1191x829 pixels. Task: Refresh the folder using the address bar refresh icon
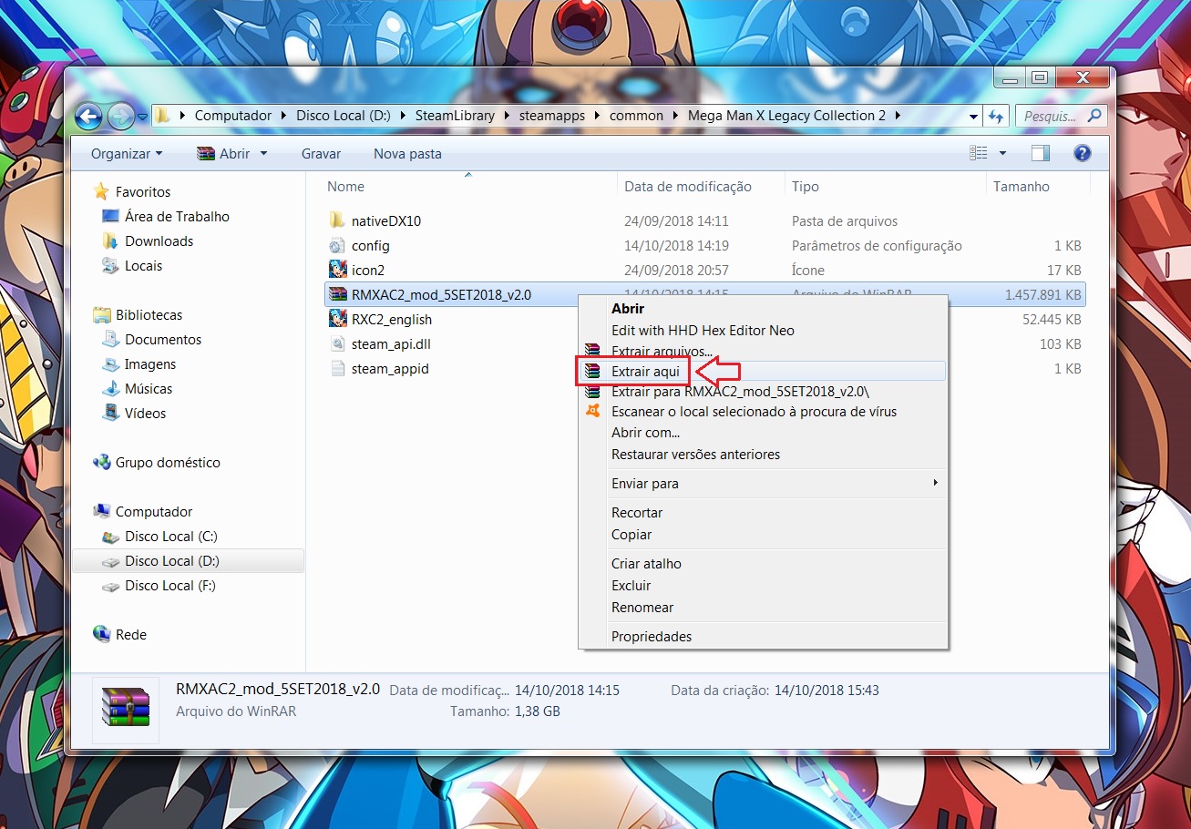995,116
